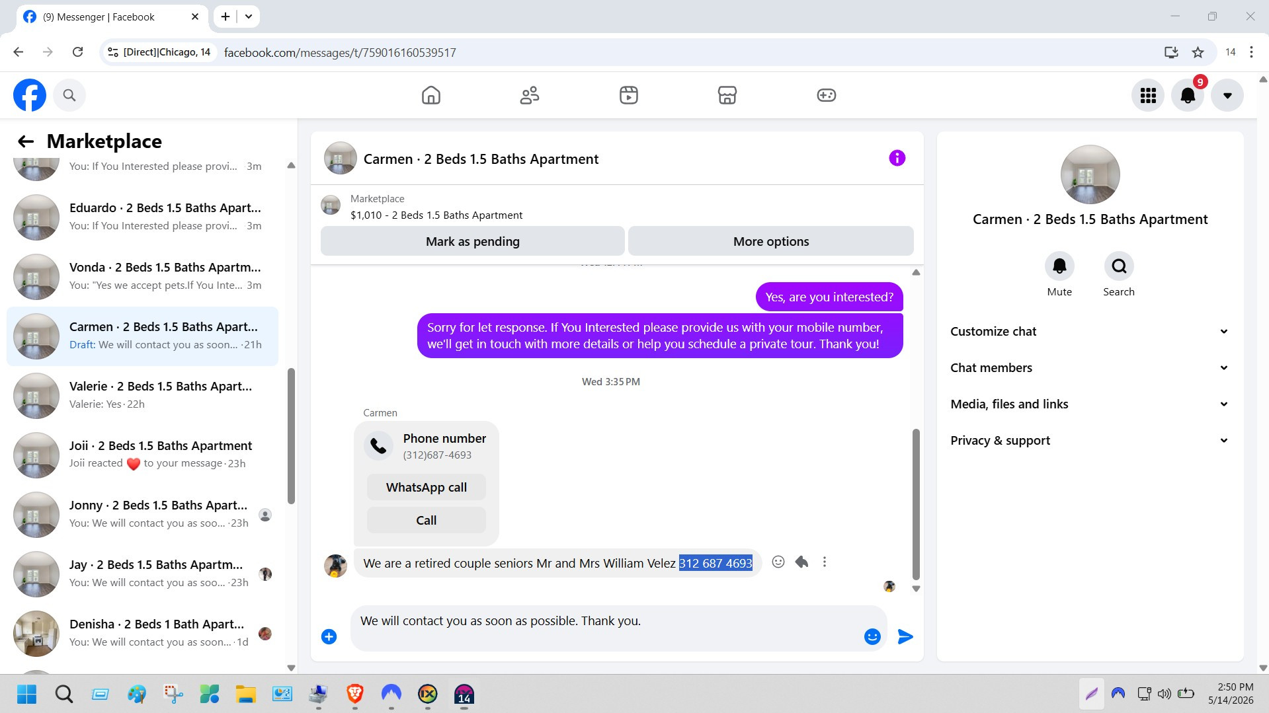
Task: Open the Video/Reels icon in top navigation
Action: (x=629, y=95)
